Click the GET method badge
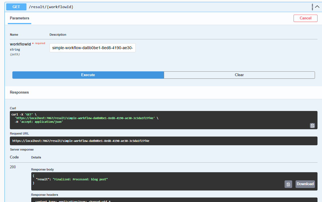The height and width of the screenshot is (202, 322). [x=16, y=7]
